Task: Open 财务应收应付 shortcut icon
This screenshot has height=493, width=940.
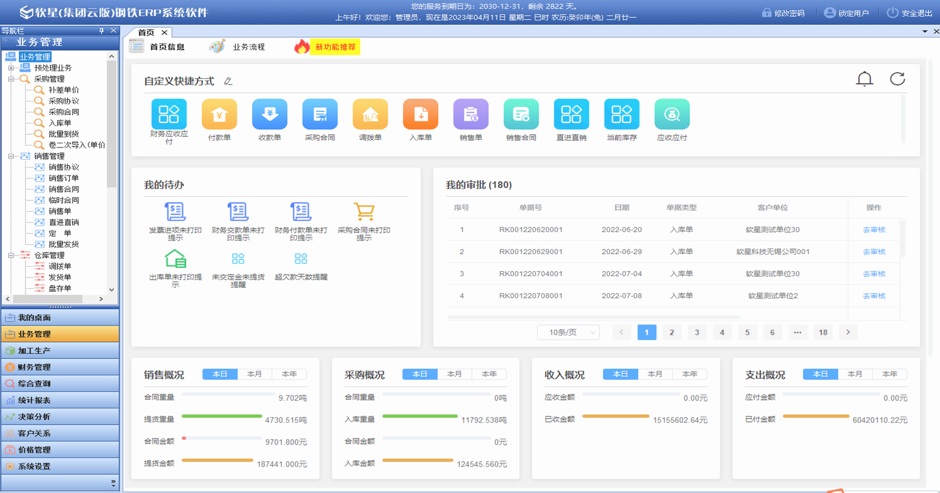Action: point(169,114)
